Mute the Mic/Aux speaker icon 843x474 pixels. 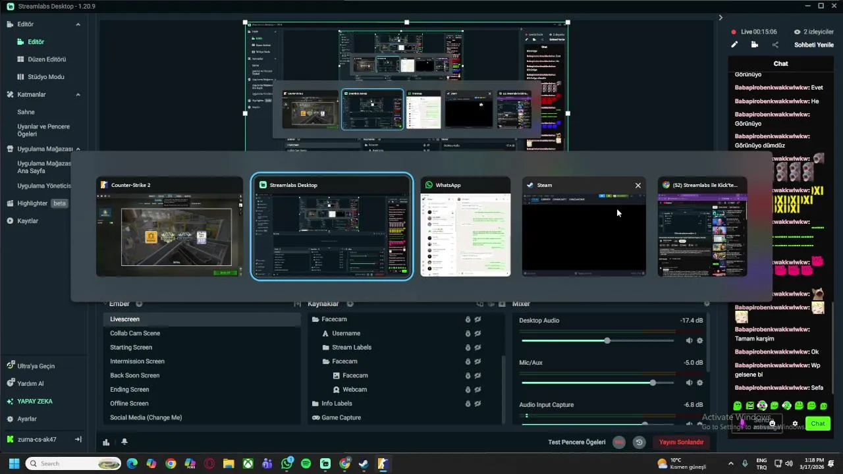click(x=689, y=383)
